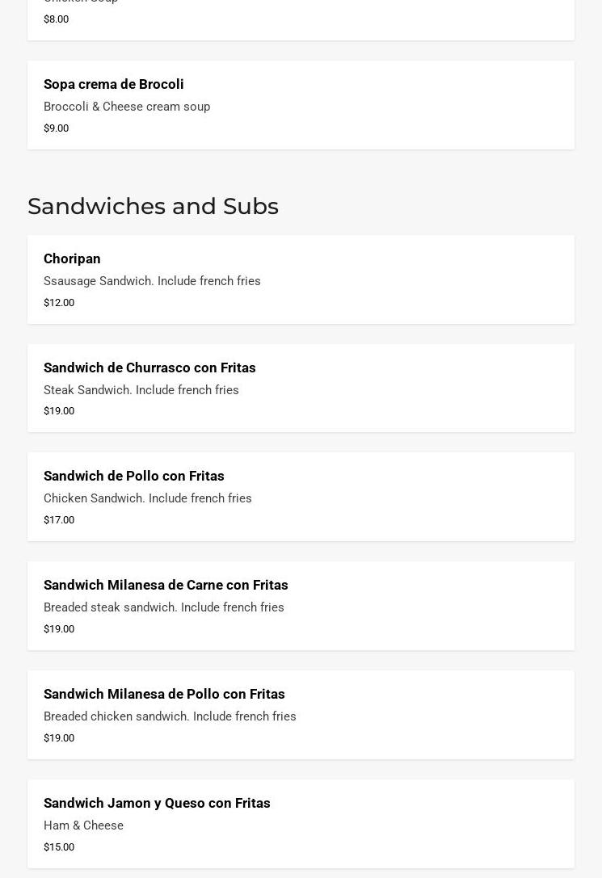The height and width of the screenshot is (878, 602).
Task: Open Sandwich Milanesa de Pollo con Fritas
Action: click(301, 715)
